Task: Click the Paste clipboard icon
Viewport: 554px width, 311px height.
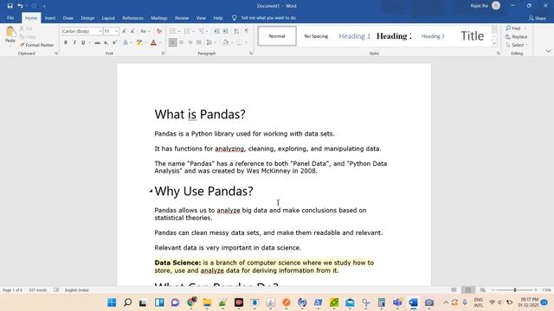Action: click(x=10, y=32)
